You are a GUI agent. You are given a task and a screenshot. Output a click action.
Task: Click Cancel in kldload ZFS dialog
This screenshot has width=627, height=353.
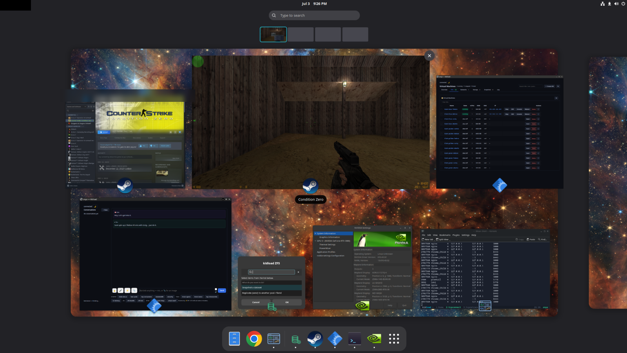[x=256, y=302]
